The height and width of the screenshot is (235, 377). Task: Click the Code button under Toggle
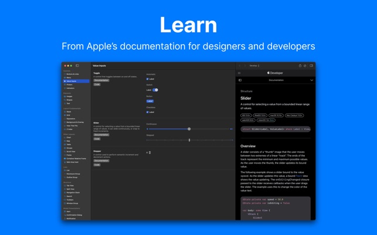97,84
